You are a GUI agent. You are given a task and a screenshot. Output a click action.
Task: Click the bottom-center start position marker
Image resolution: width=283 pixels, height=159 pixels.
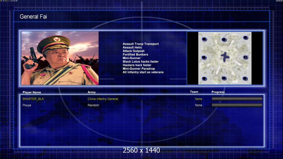224,78
